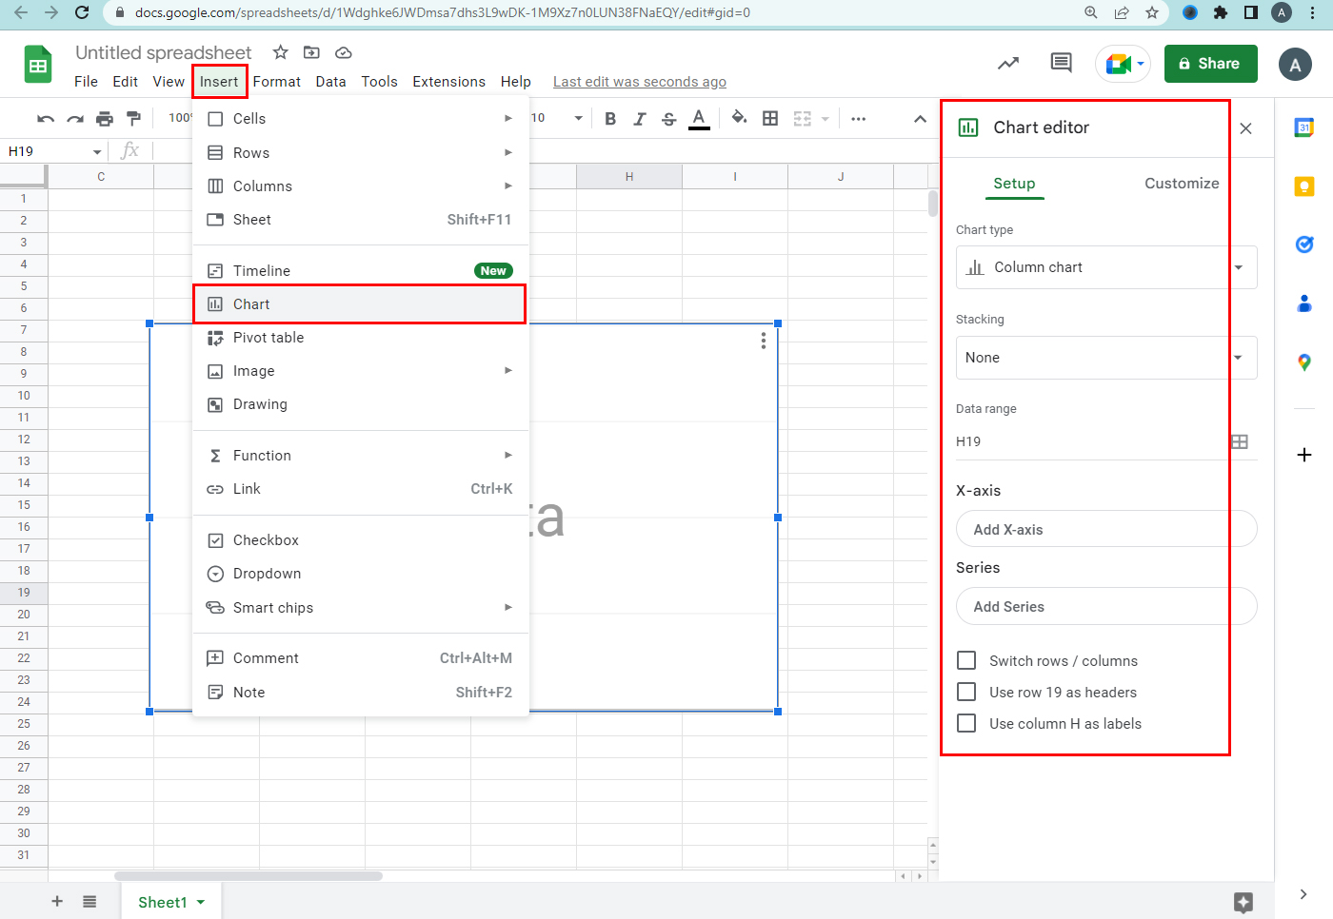
Task: Tick Use column H as labels
Action: point(966,723)
